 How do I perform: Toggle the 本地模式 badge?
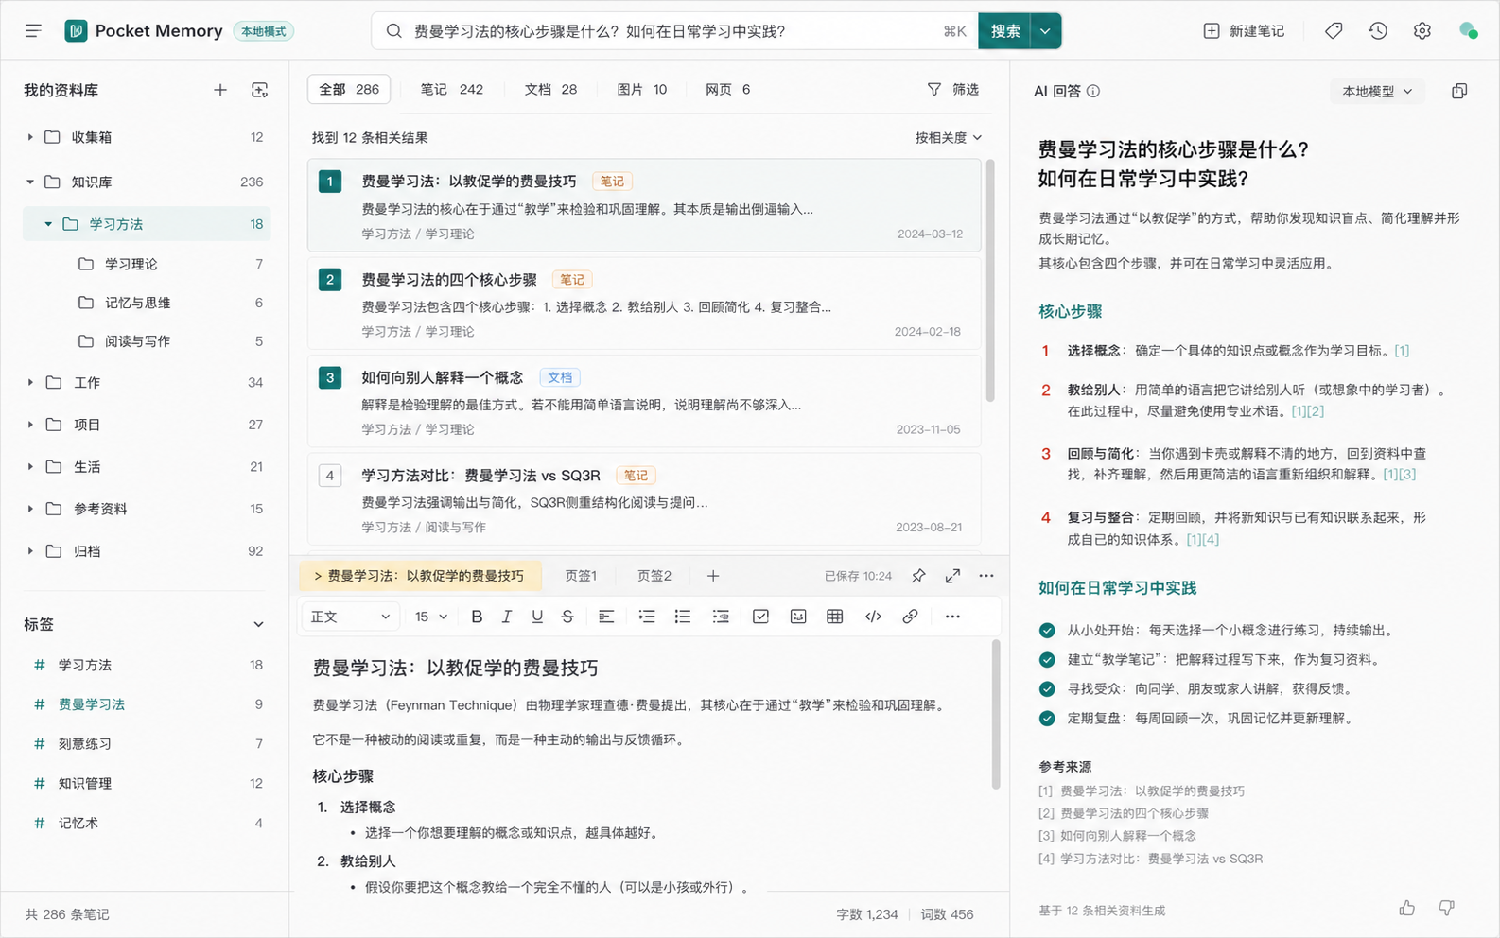tap(263, 31)
